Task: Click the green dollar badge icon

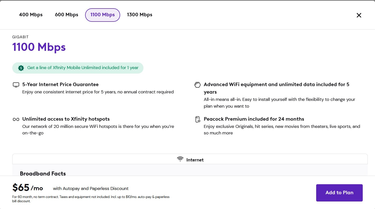Action: 21,68
